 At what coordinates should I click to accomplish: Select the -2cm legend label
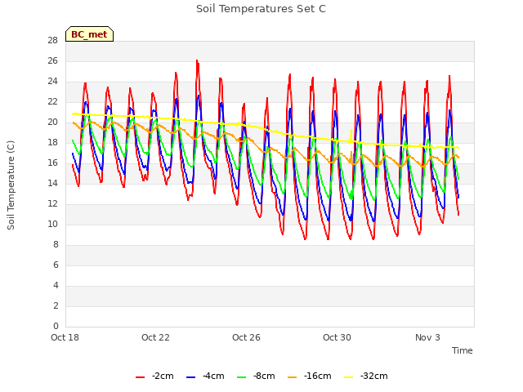[x=163, y=376]
